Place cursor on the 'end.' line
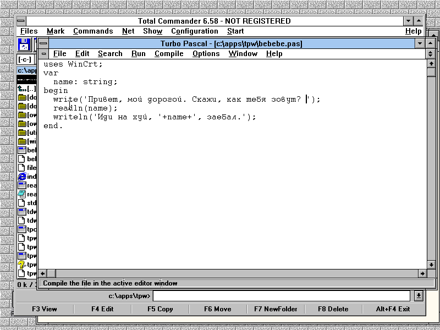The height and width of the screenshot is (330, 440). coord(53,126)
